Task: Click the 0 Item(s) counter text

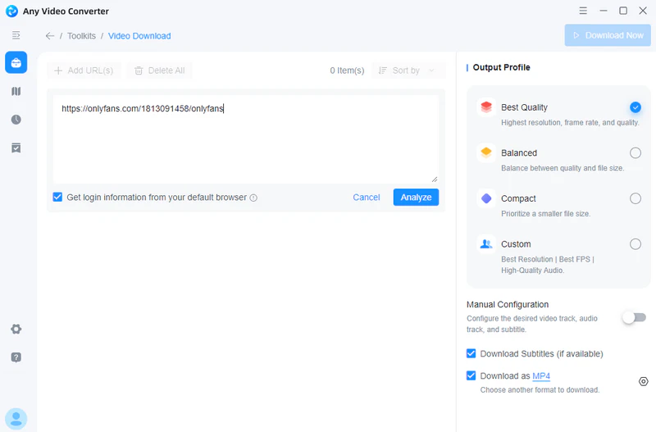Action: coord(347,70)
